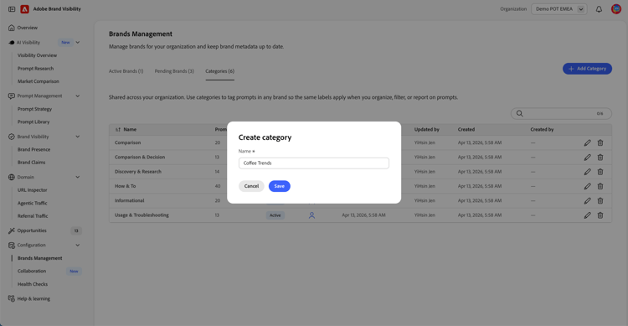This screenshot has height=326, width=628.
Task: Click the person icon in Usage row
Action: coord(311,215)
